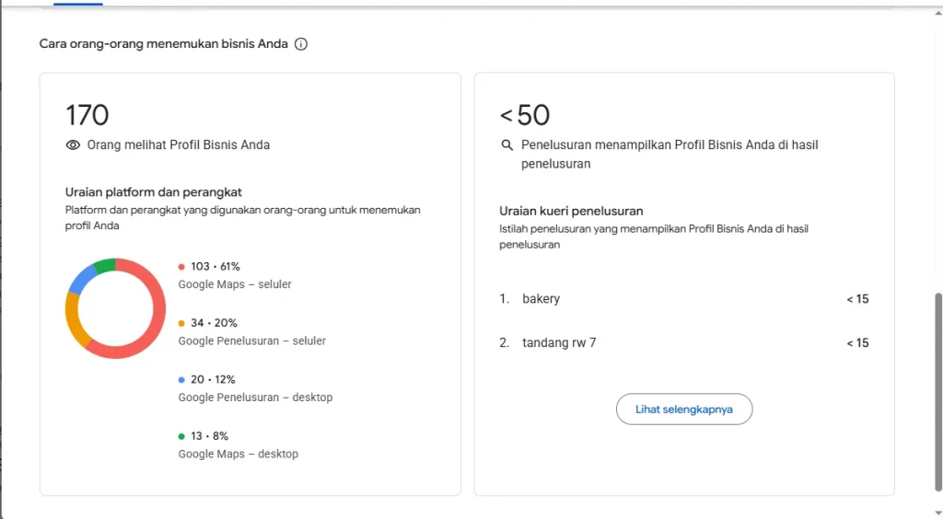Viewport: 943px width, 519px height.
Task: Select the tandang rw 7 query row
Action: pos(684,342)
